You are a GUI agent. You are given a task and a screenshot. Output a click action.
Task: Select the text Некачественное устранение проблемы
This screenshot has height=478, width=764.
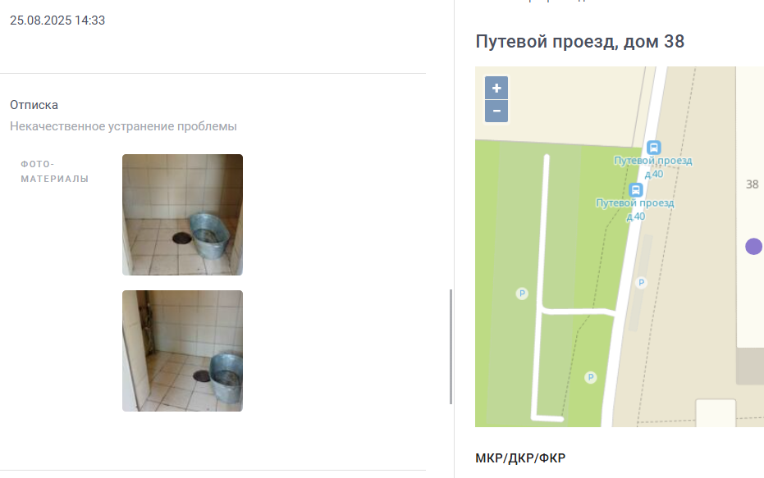(123, 126)
